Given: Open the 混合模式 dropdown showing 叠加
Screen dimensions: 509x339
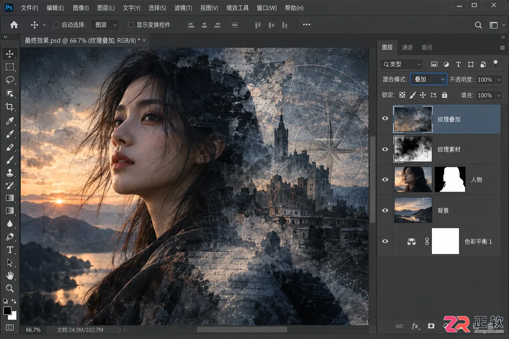Looking at the screenshot, I should click(428, 79).
